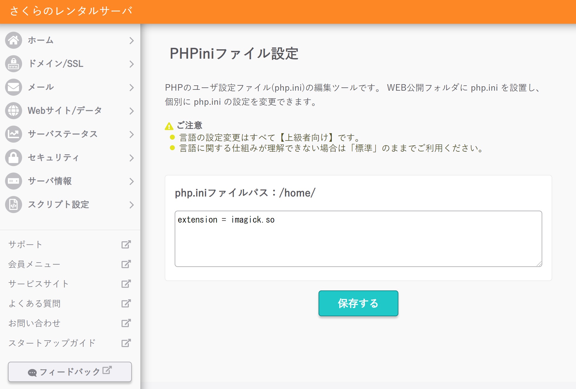Viewport: 576px width, 389px height.
Task: Open the 会員メニュー link
Action: point(34,264)
